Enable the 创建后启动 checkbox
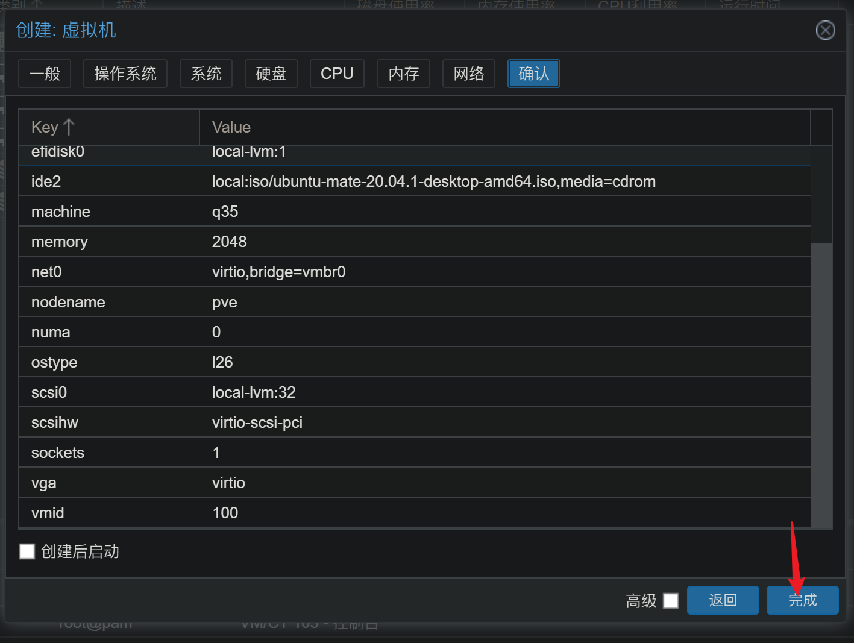Image resolution: width=854 pixels, height=643 pixels. coord(27,551)
